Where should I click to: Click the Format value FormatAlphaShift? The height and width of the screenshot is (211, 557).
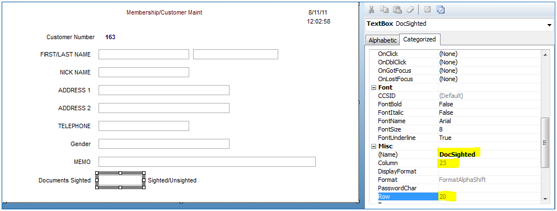462,180
